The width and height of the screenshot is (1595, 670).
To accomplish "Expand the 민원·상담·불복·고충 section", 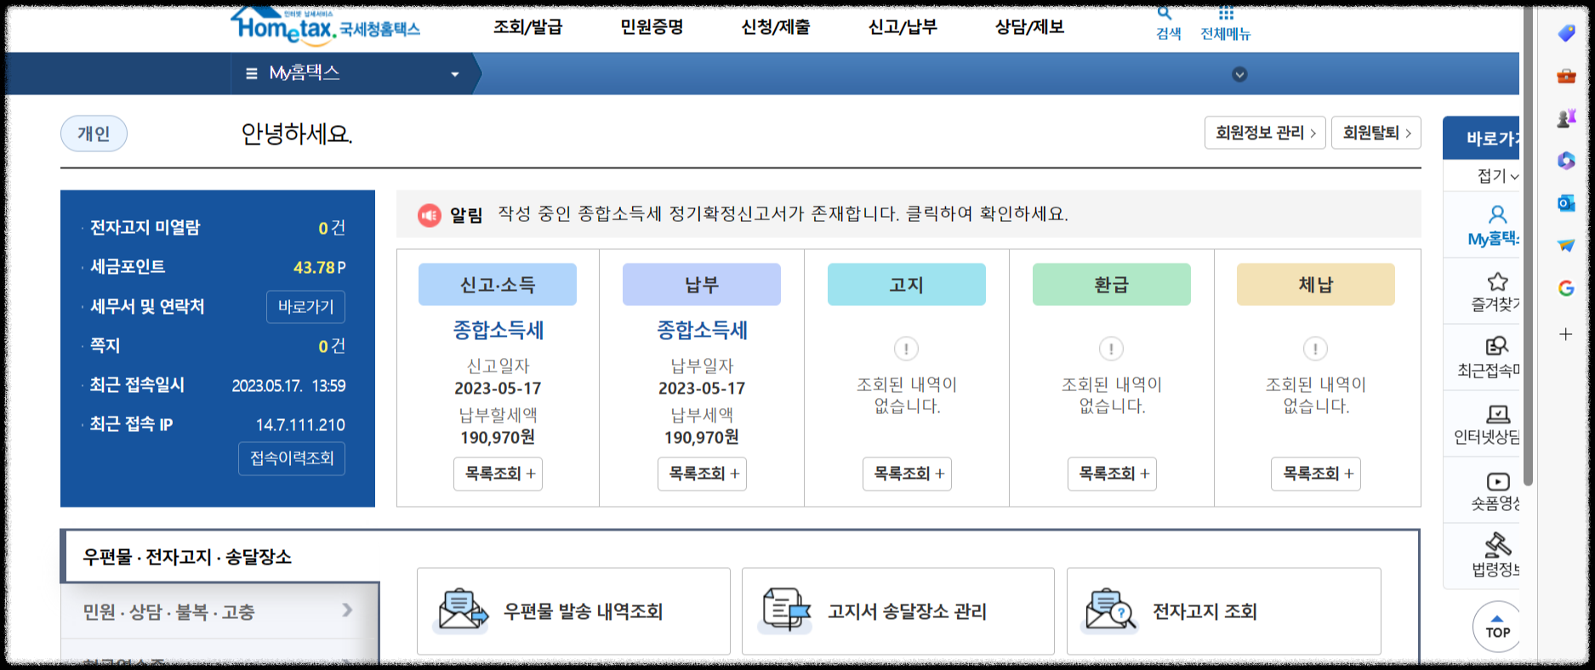I will tap(219, 611).
